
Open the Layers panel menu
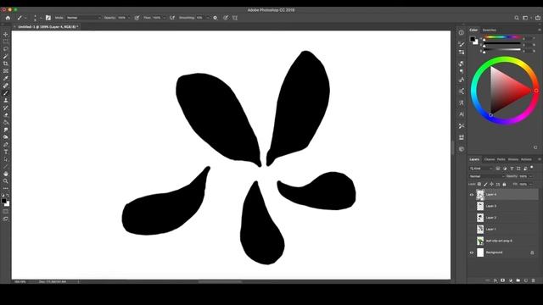pos(540,159)
